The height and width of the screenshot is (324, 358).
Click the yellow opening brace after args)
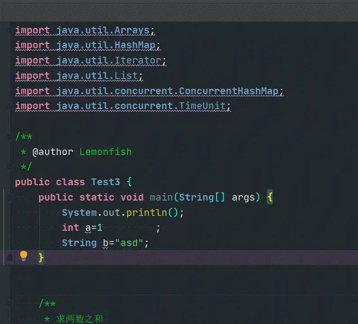[270, 197]
